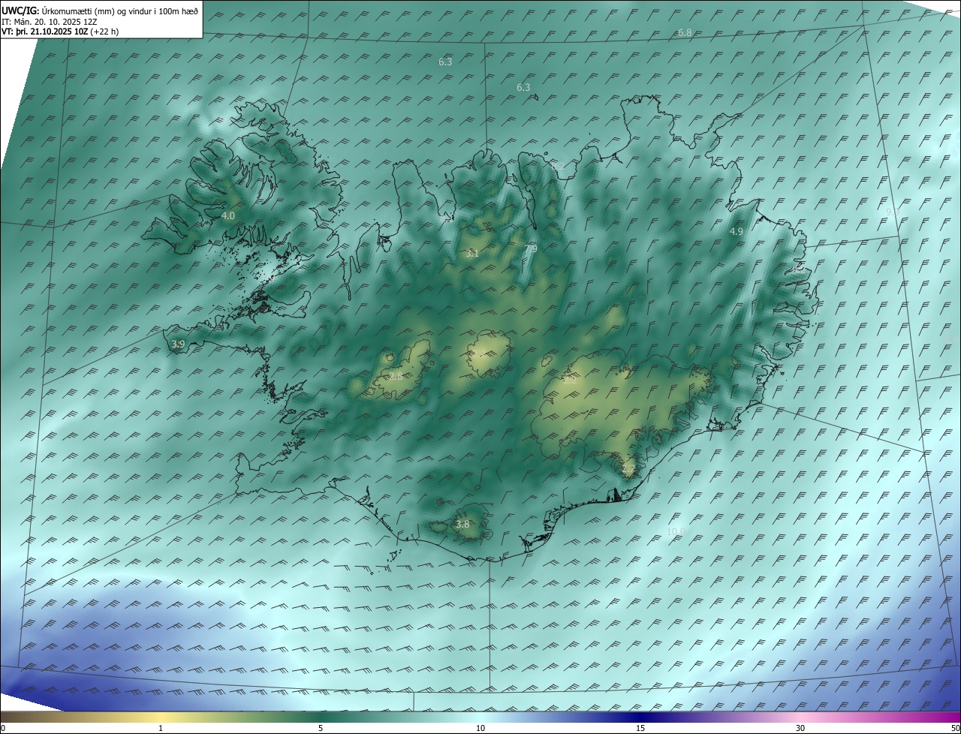Click the 'VT: þri. 21.10.2025 10Z (+22 h)' line
The height and width of the screenshot is (734, 961).
[x=60, y=32]
